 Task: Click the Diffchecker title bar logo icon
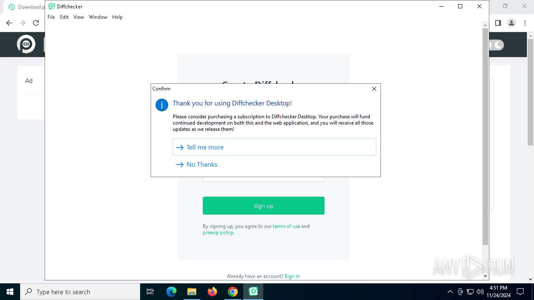pyautogui.click(x=52, y=6)
